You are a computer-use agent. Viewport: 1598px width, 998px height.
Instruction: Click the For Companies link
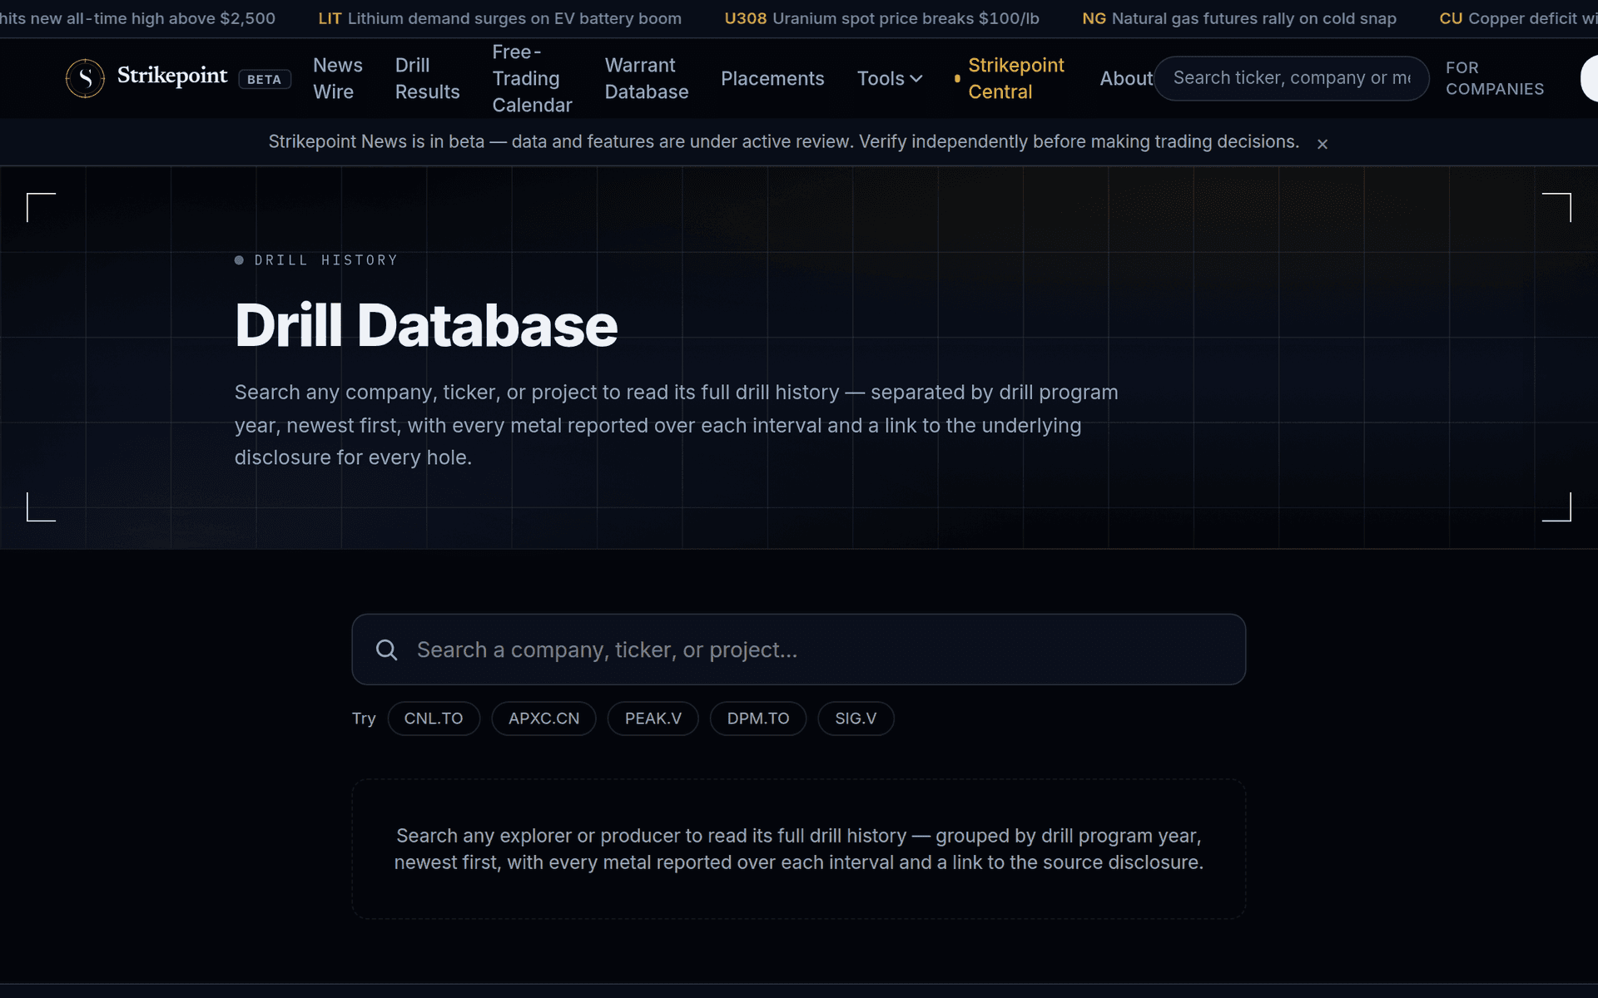(x=1494, y=78)
